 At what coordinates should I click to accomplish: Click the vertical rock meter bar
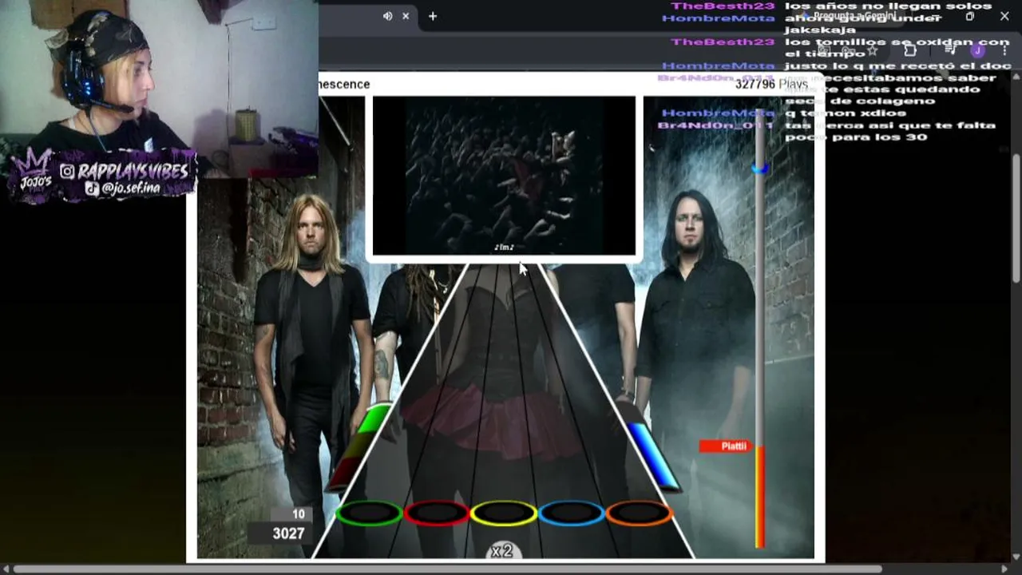(760, 327)
